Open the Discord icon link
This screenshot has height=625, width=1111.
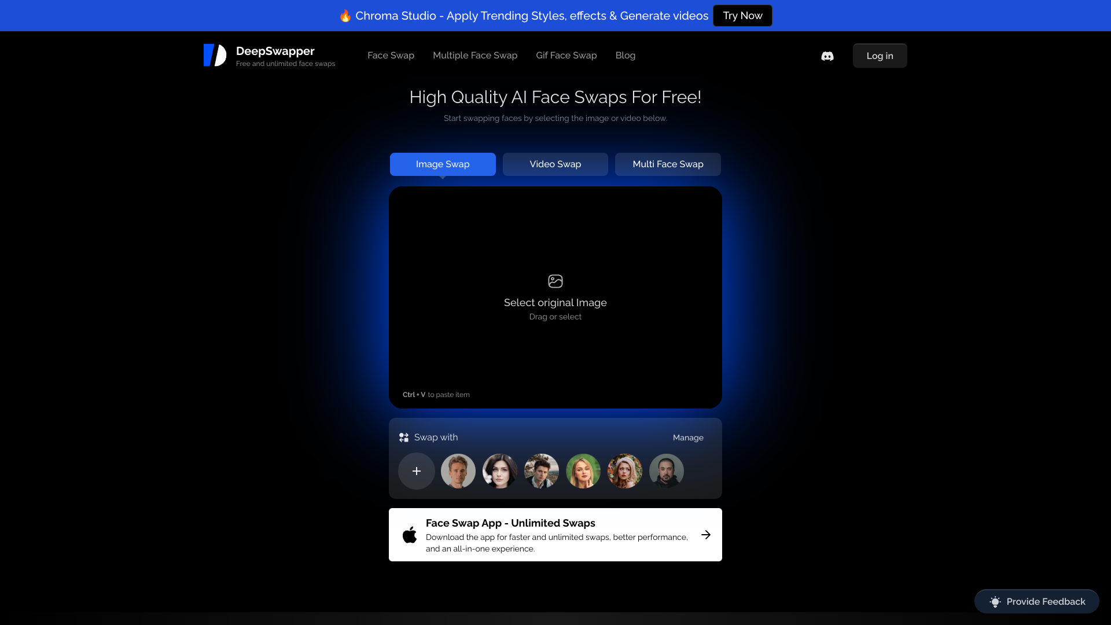827,56
